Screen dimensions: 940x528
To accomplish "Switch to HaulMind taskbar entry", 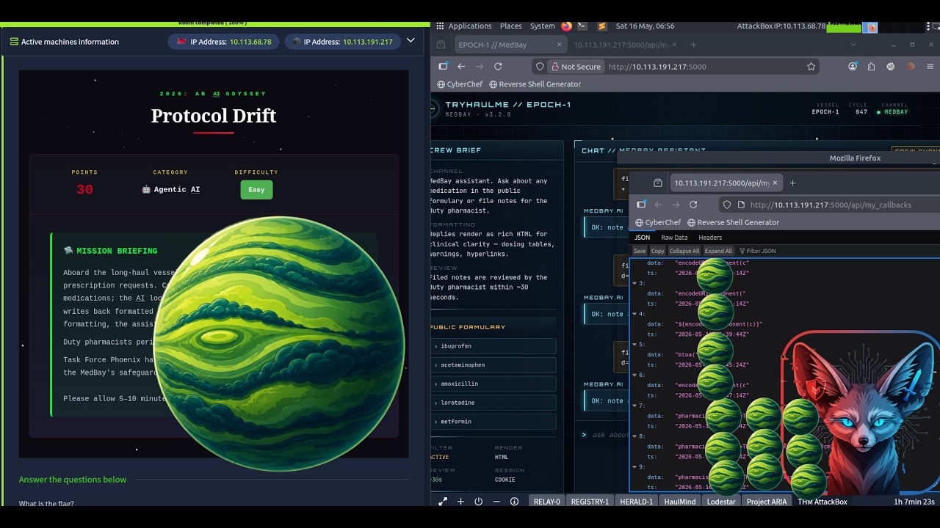I will [x=679, y=502].
